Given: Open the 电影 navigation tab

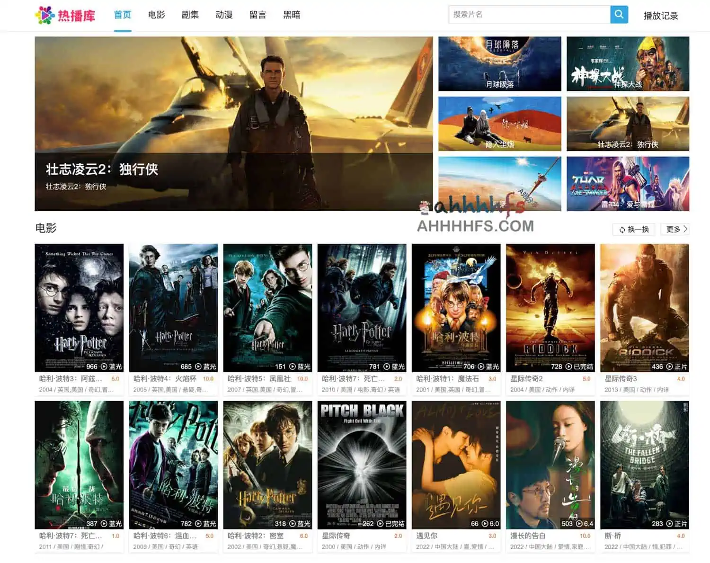Looking at the screenshot, I should [x=156, y=15].
